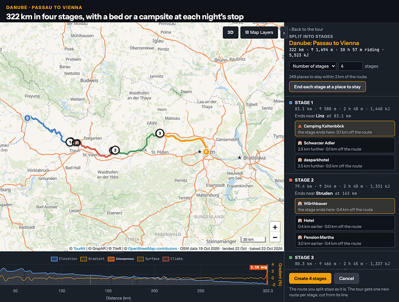Choose dasparkhotel for stage 1

[x=345, y=162]
